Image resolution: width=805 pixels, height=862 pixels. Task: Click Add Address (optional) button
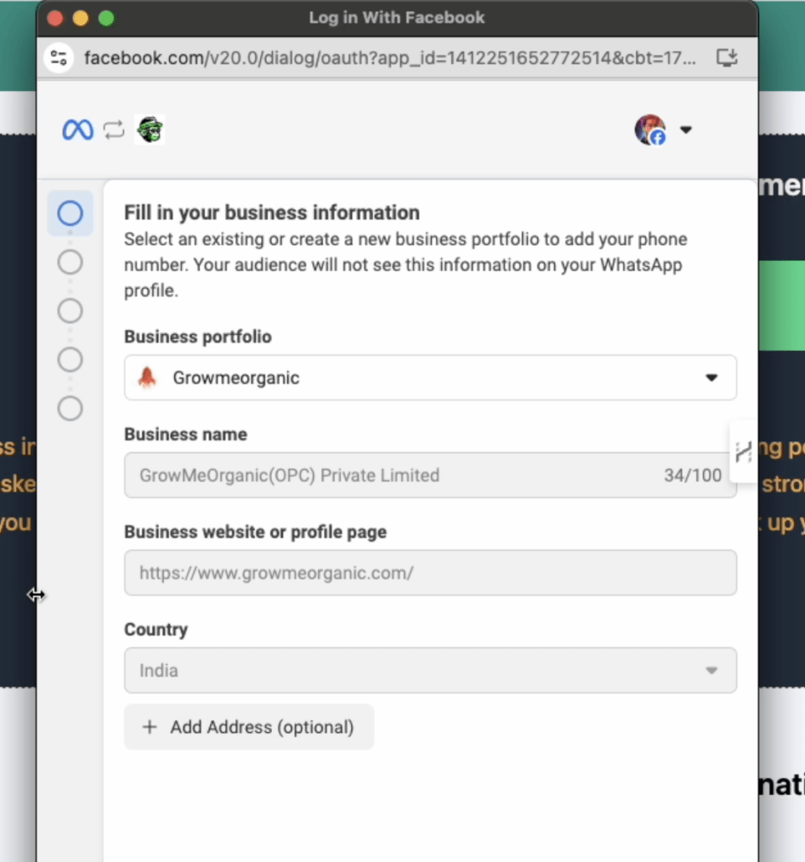click(x=249, y=727)
